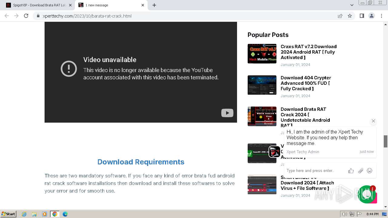Open a new browser tab
The width and height of the screenshot is (388, 218).
(x=154, y=5)
